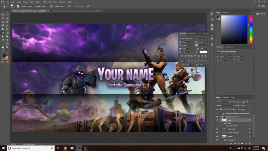Toggle visibility of Fortnite Purple Banner group
This screenshot has width=268, height=151.
(x=217, y=117)
